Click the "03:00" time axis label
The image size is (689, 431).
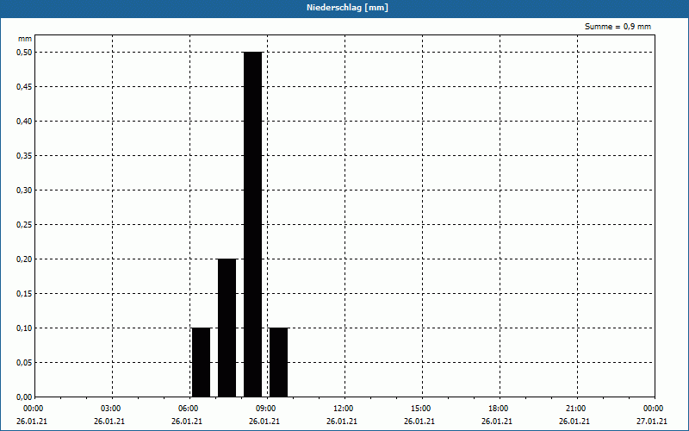111,409
